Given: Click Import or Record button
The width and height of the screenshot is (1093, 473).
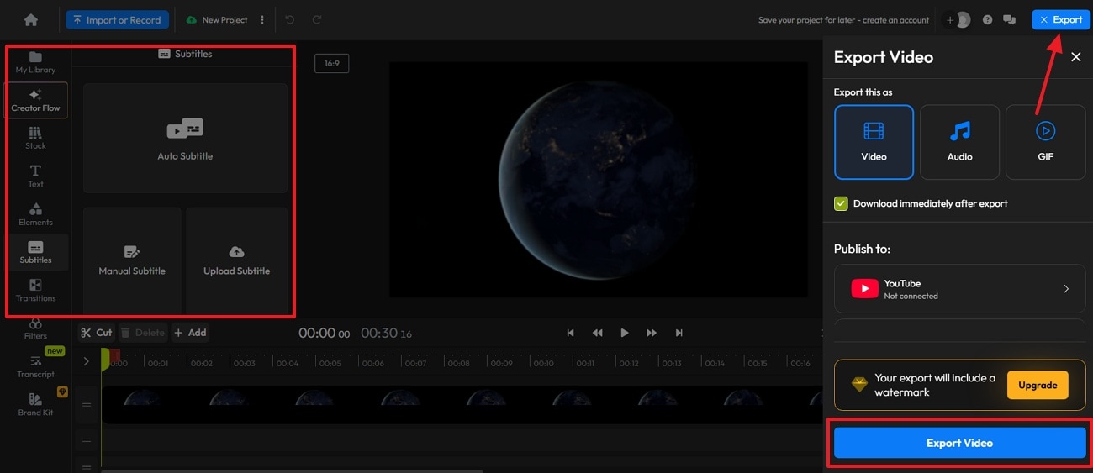Looking at the screenshot, I should click(117, 19).
